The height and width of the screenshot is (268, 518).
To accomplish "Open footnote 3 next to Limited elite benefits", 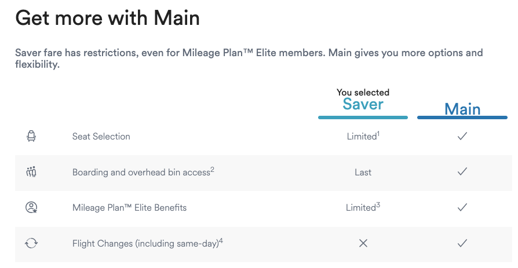I will [x=378, y=204].
